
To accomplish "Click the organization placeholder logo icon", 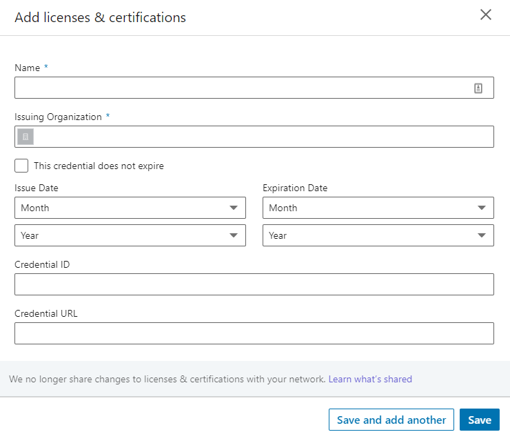I will [x=25, y=137].
